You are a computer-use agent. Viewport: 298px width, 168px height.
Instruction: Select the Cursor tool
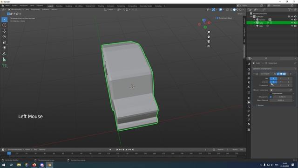coord(4,25)
